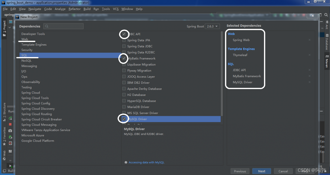The width and height of the screenshot is (330, 175).
Task: Check the MS SQL Server Driver checkbox
Action: (x=124, y=113)
